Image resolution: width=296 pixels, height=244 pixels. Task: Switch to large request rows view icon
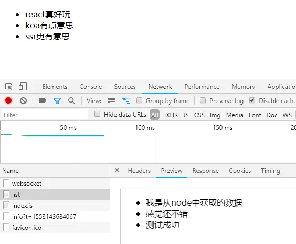click(x=111, y=100)
